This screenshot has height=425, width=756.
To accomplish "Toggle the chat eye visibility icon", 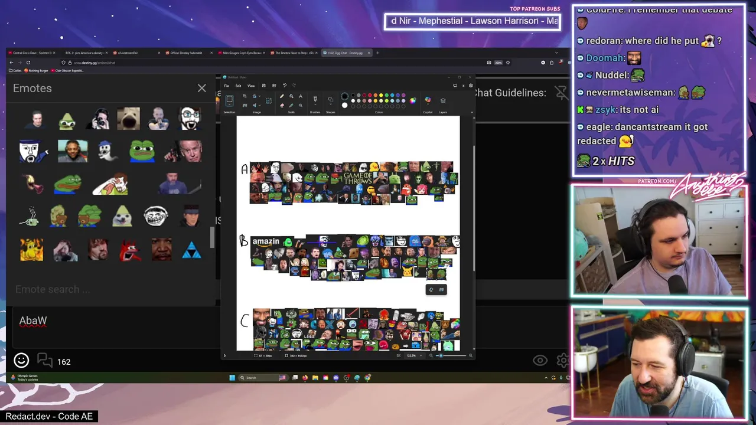I will (540, 360).
